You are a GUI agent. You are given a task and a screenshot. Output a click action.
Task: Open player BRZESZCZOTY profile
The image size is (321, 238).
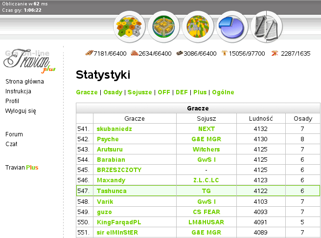(119, 170)
